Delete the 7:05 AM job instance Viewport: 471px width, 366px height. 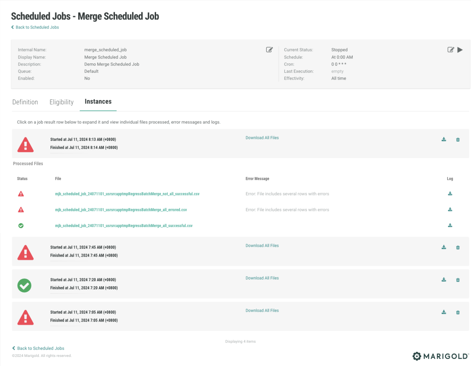click(x=458, y=313)
